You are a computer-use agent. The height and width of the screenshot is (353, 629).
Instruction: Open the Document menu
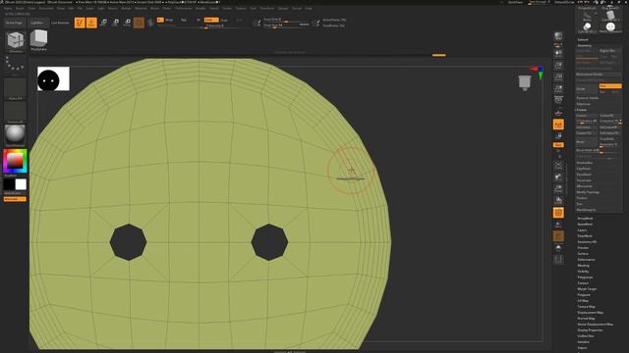click(46, 8)
